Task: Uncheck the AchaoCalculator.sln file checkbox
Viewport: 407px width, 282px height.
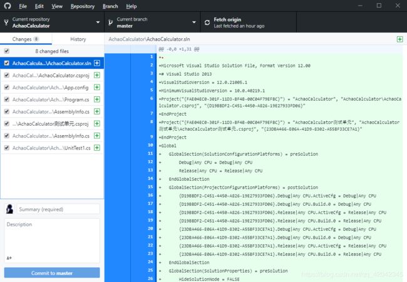Action: pyautogui.click(x=7, y=63)
